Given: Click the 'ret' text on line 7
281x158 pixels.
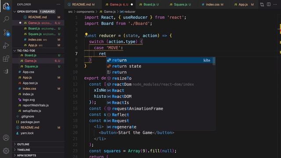Looking at the screenshot, I should point(102,54).
